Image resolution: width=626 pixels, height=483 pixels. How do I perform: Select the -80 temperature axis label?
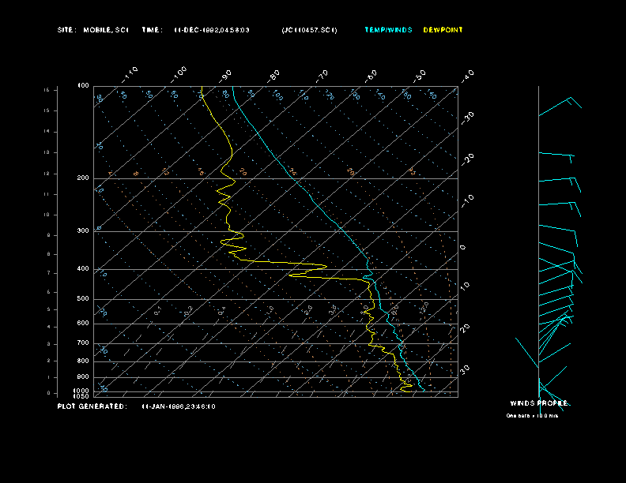[274, 75]
